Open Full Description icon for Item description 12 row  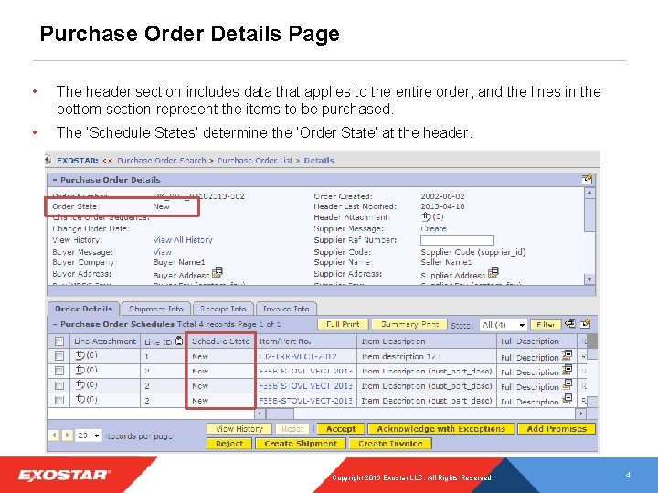tap(567, 355)
